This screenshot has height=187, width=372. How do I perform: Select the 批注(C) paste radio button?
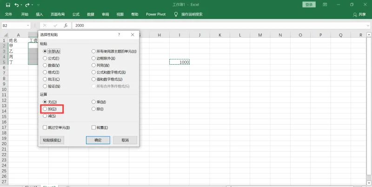pos(45,79)
